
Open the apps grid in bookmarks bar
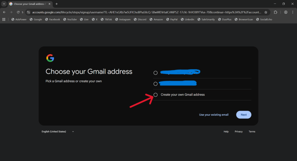[4, 19]
